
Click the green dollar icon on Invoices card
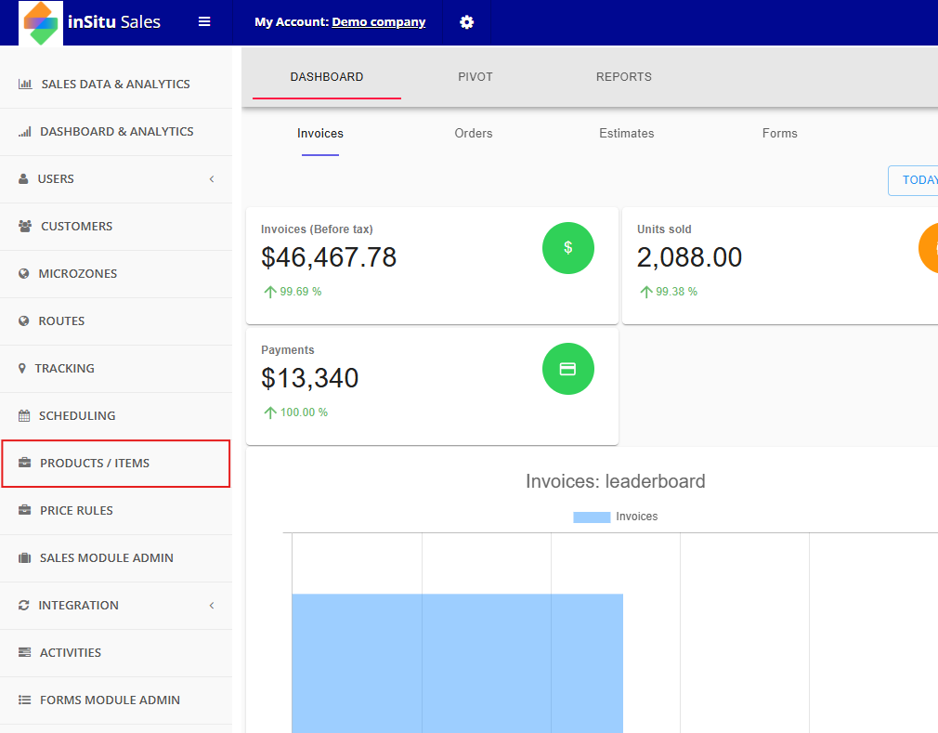point(567,248)
